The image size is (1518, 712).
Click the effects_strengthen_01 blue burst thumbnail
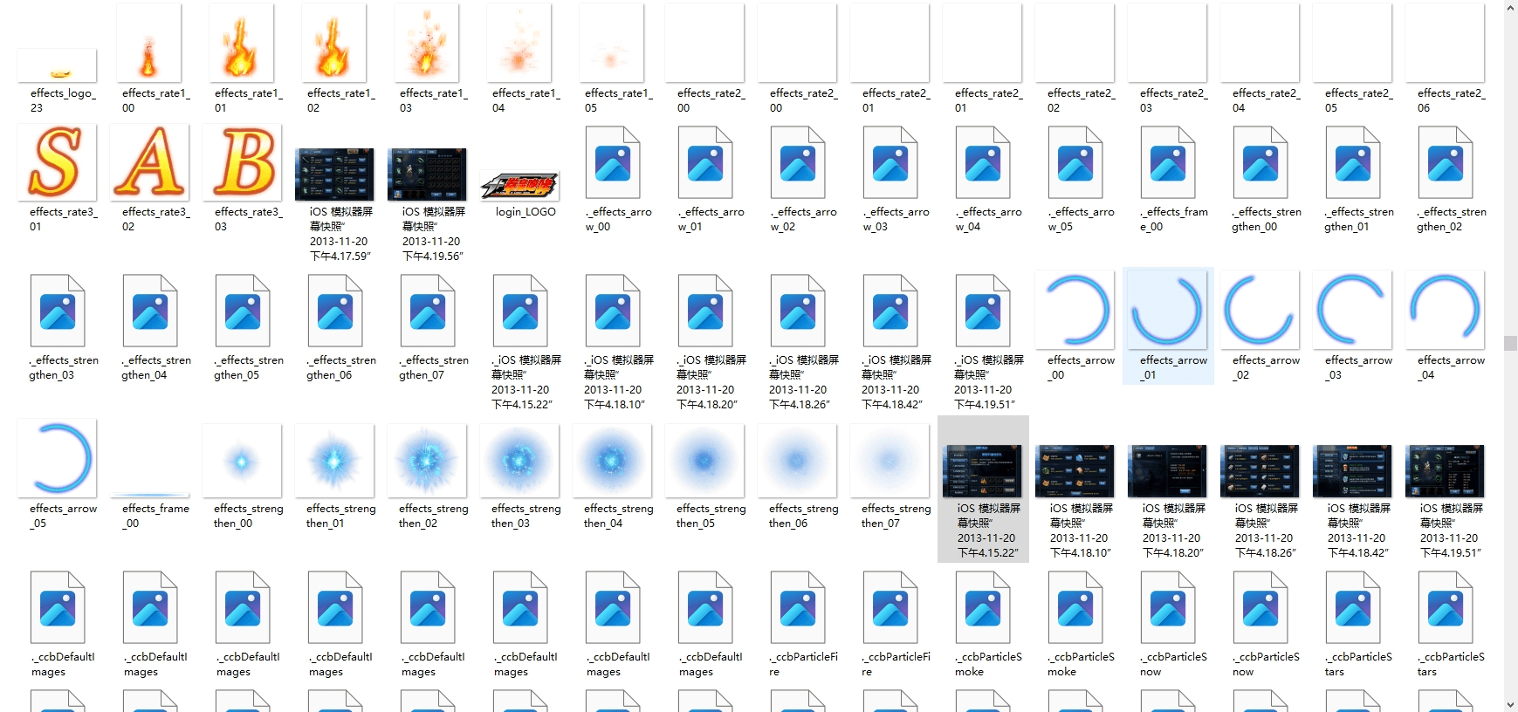click(x=334, y=461)
